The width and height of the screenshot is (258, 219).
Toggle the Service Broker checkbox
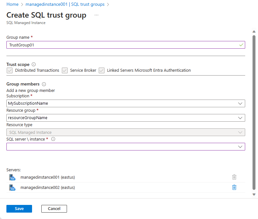(x=65, y=70)
